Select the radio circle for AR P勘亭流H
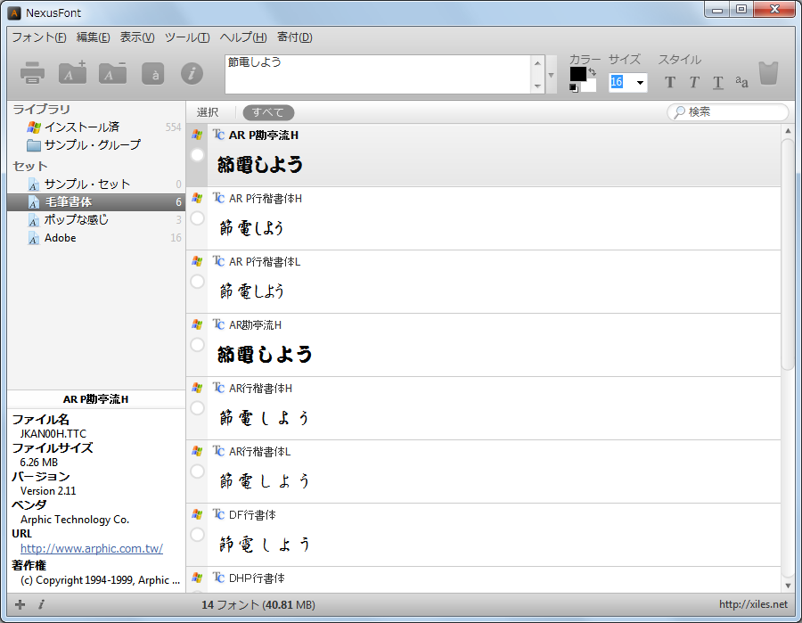 pos(198,155)
